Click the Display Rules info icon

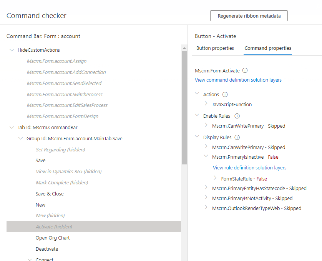(237, 138)
